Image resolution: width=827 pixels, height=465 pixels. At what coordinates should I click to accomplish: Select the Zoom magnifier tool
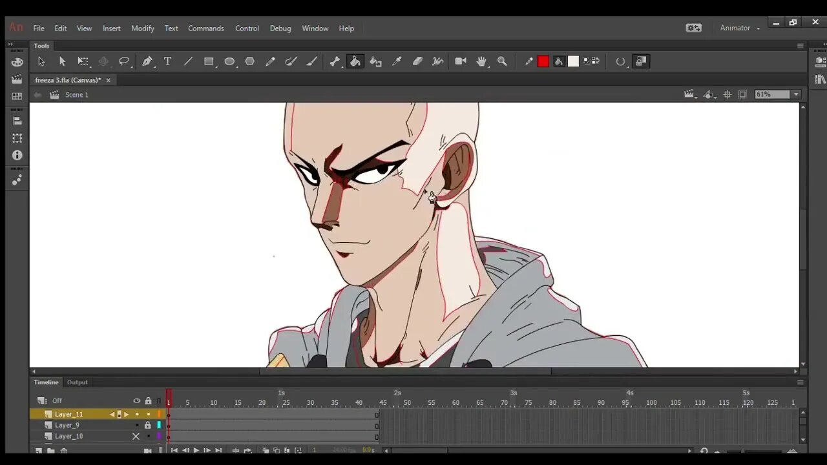click(502, 61)
